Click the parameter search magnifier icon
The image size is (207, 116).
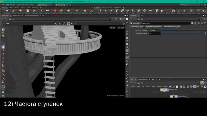pyautogui.click(x=199, y=23)
